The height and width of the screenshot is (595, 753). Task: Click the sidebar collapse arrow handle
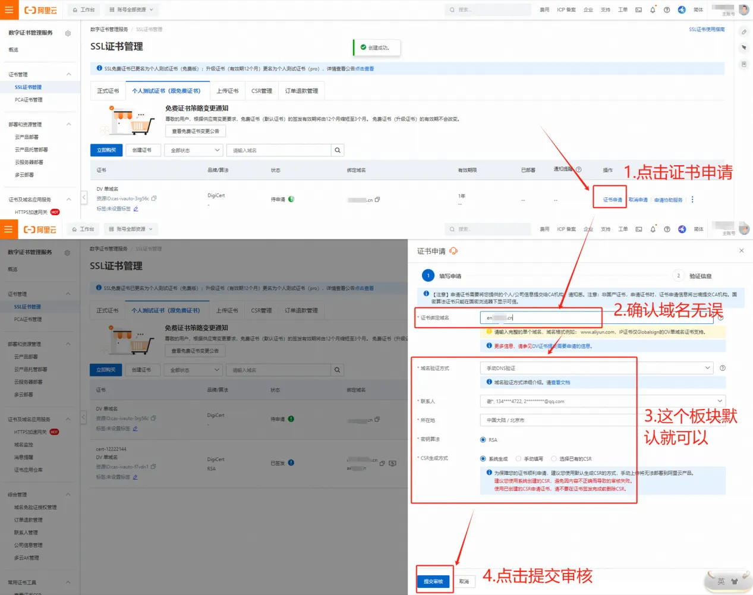coord(84,197)
